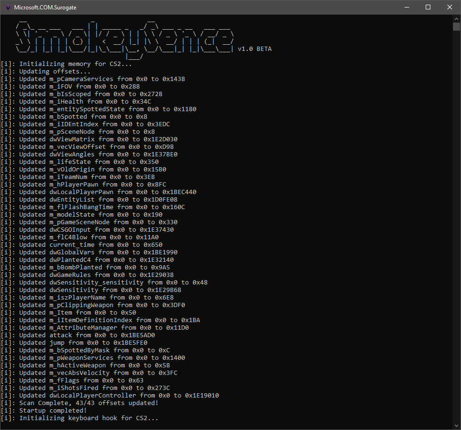Click the 'Updated m_iHealth' line
This screenshot has height=430, width=461.
click(x=76, y=101)
